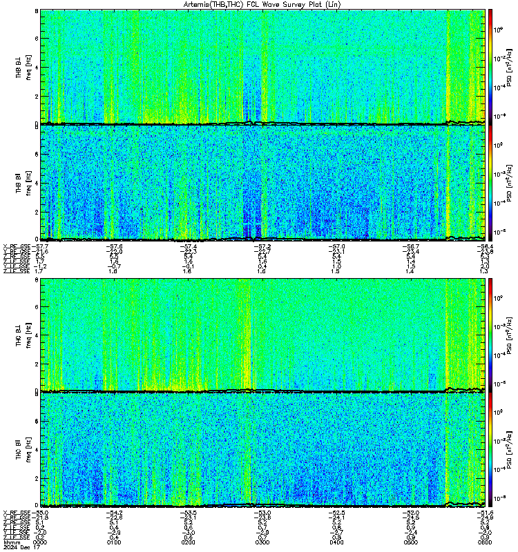The width and height of the screenshot is (518, 552).
Task: Click the '0000' time tick label
Action: pyautogui.click(x=40, y=542)
